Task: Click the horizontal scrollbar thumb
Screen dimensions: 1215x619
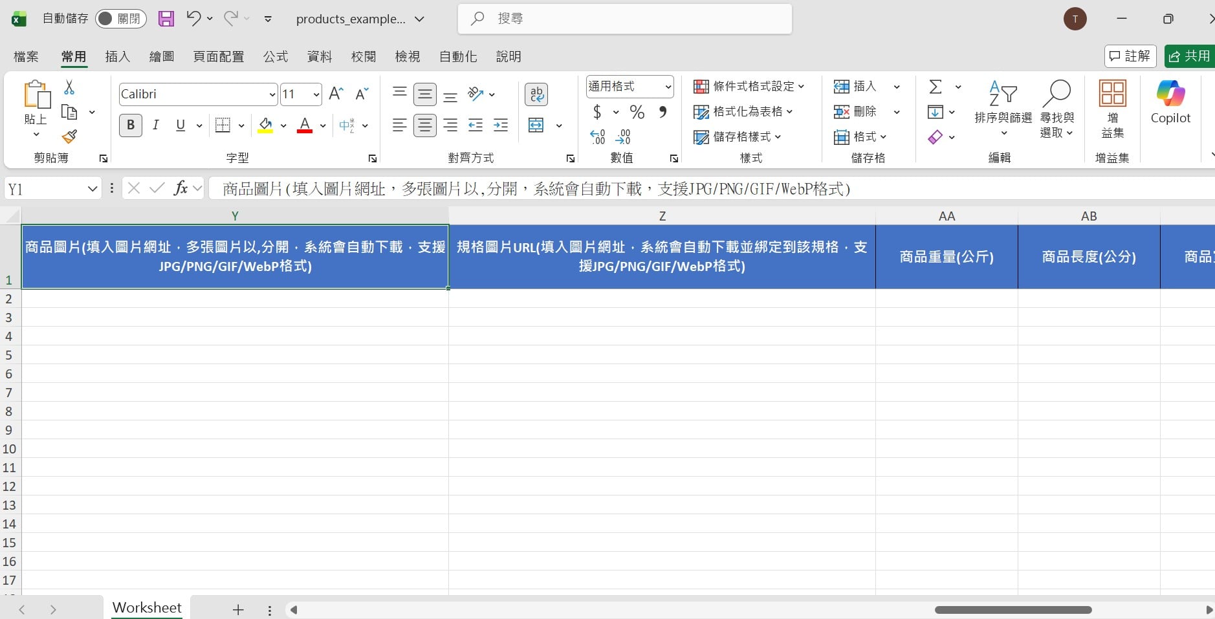Action: pos(1013,610)
